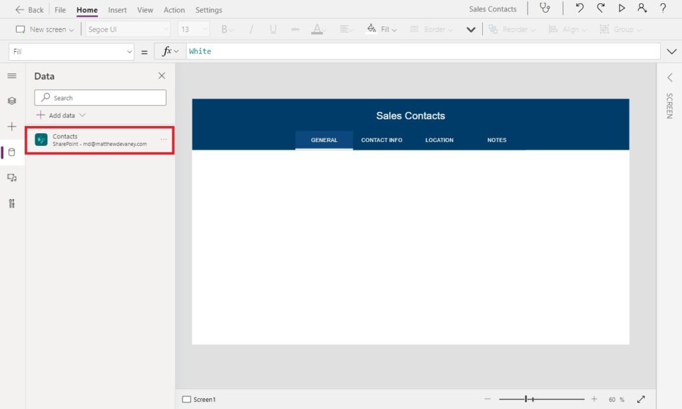Open Advanced tools icon in sidebar

[12, 203]
